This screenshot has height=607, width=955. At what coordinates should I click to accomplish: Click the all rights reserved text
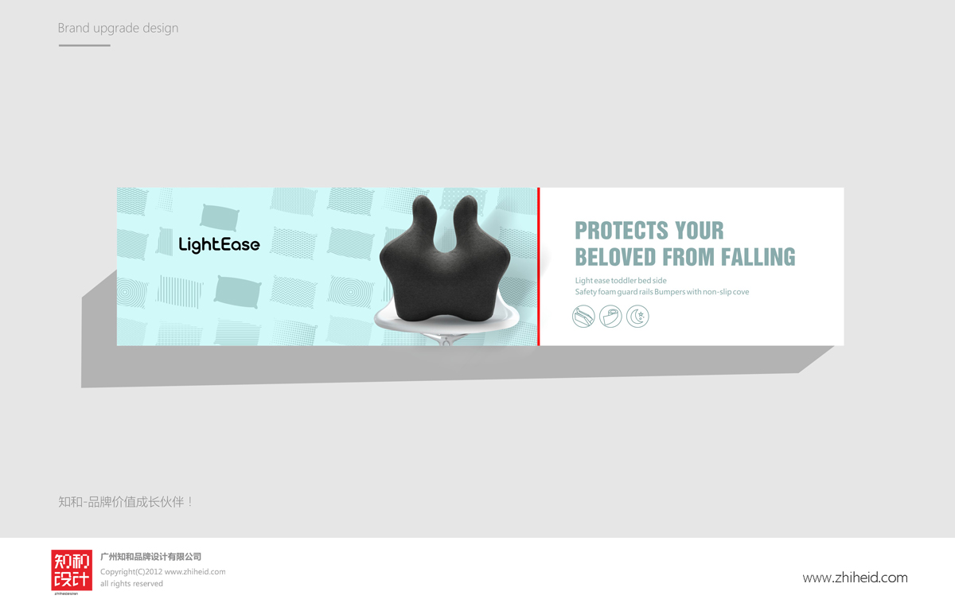pyautogui.click(x=131, y=584)
